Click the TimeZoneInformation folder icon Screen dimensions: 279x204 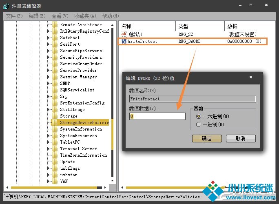coord(55,155)
